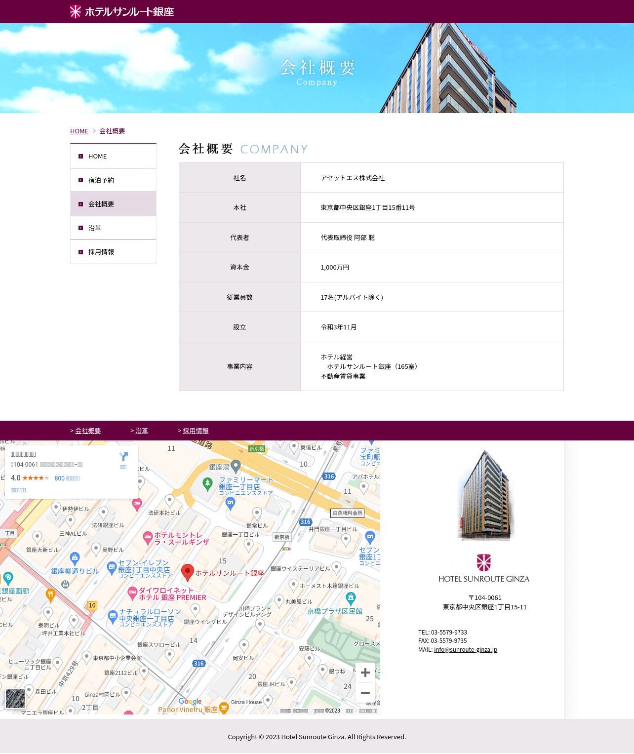
Task: Click 銀座ウイングビル map pin
Action: click(x=196, y=610)
